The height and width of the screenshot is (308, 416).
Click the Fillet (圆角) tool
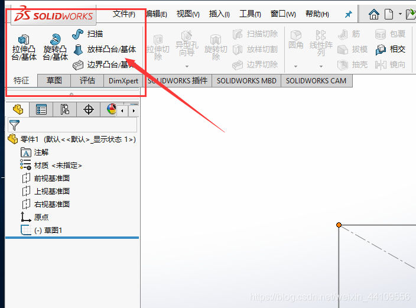pos(296,40)
